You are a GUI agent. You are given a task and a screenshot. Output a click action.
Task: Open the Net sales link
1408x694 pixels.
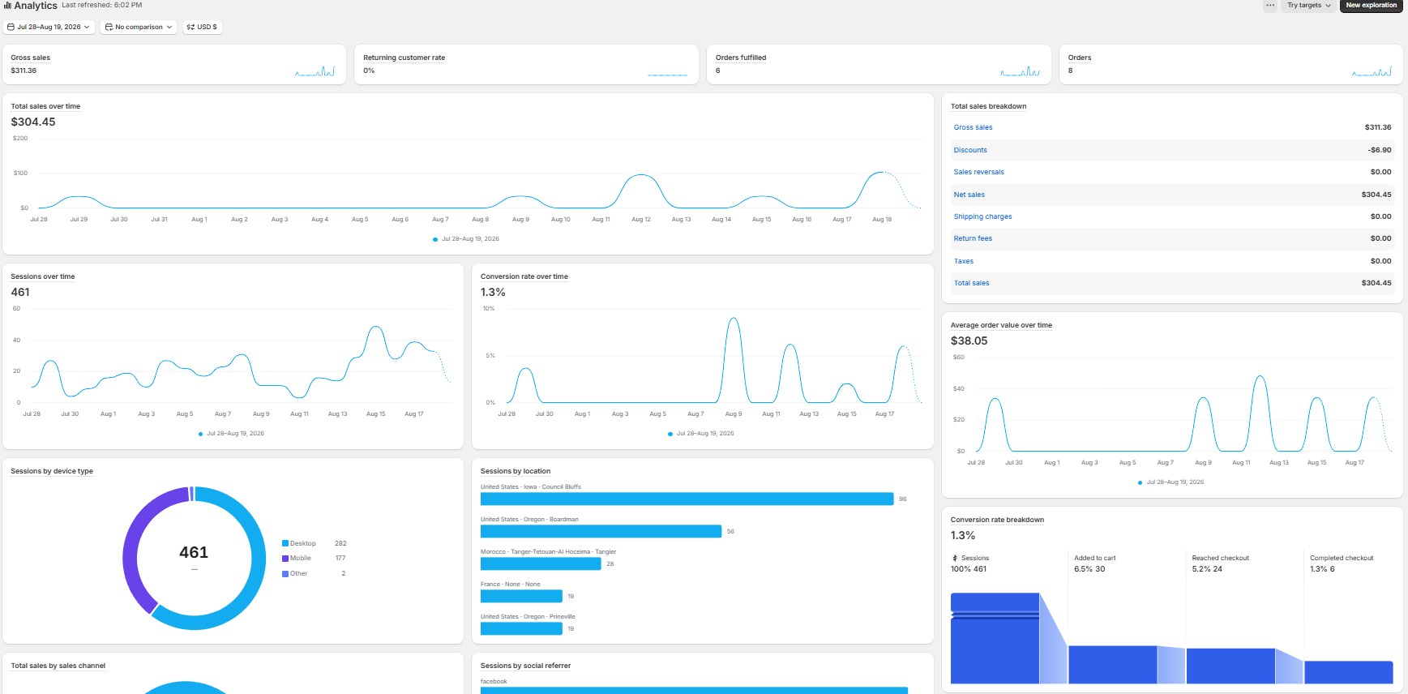[969, 195]
